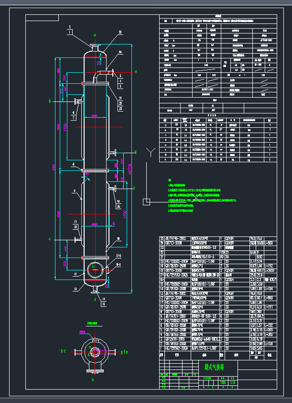Click 'HG/T21530-2005' standard in row 17

(x=175, y=275)
